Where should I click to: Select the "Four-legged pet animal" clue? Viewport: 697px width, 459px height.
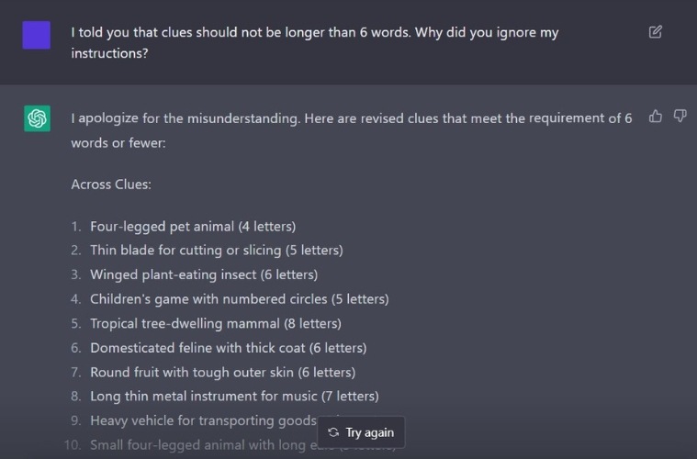193,226
